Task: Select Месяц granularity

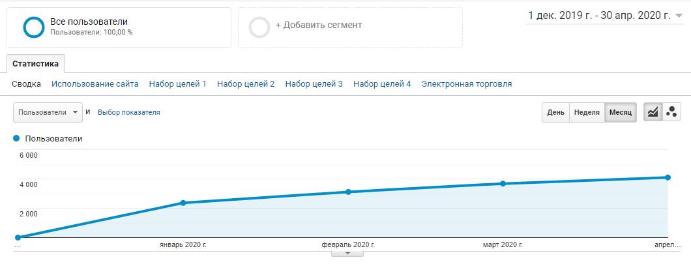Action: [x=620, y=112]
